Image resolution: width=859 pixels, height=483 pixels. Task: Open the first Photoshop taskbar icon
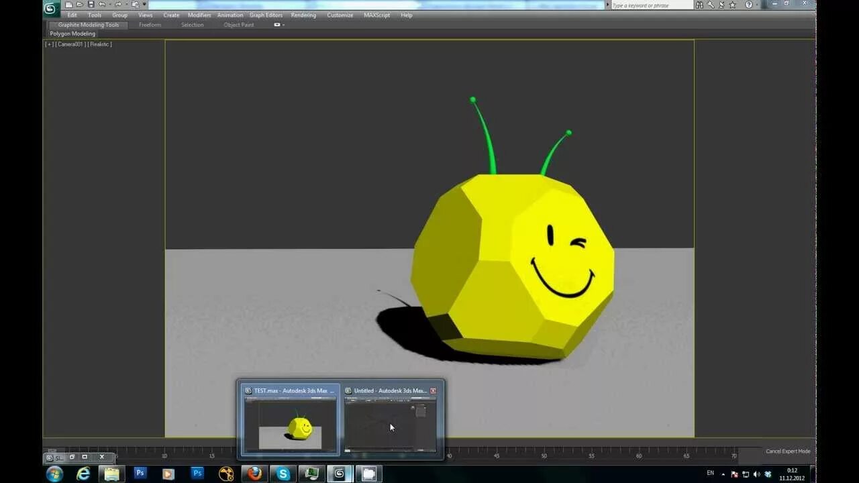point(140,474)
